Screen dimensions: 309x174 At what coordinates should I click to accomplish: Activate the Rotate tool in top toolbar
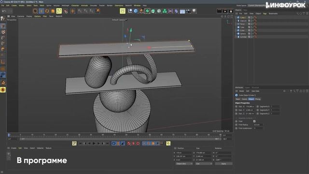(47, 11)
